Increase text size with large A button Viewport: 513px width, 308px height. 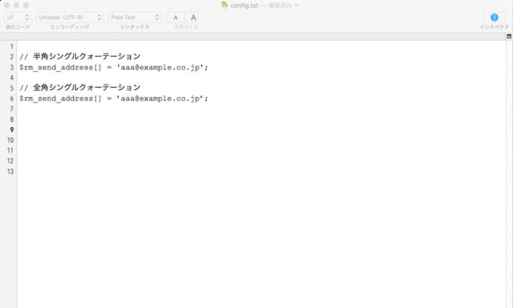point(193,17)
